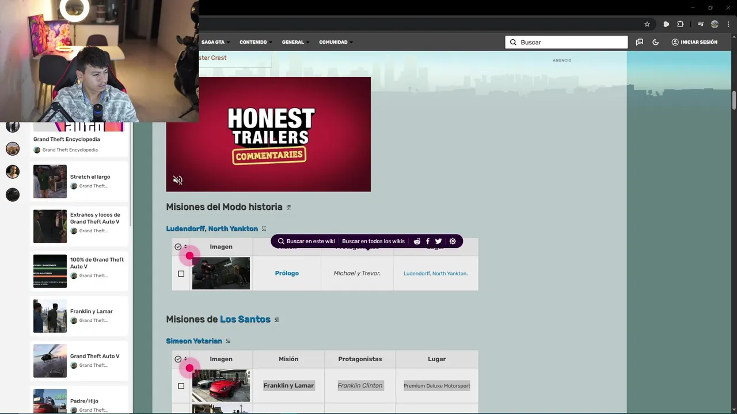
Task: Open the Ludendorff link in the heading
Action: coord(185,229)
